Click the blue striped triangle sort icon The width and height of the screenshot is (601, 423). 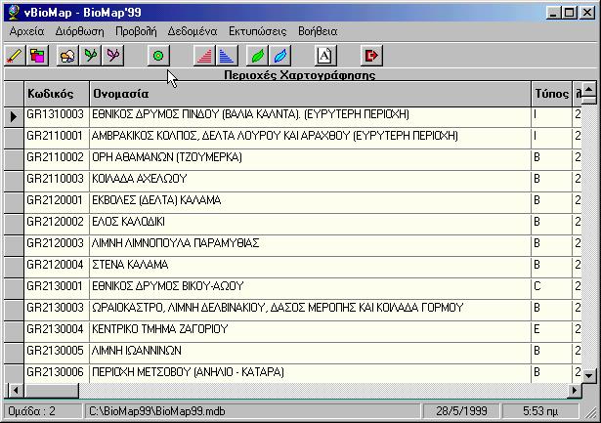pos(227,56)
